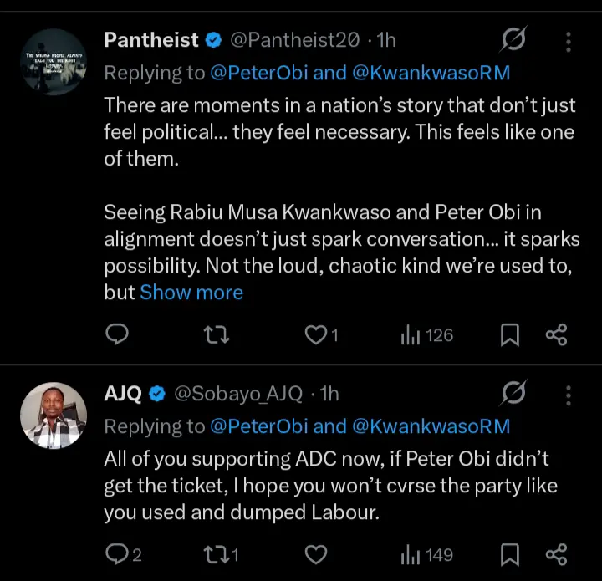View analytics for AJQ's tweet
Viewport: 602px width, 581px height.
coord(427,554)
